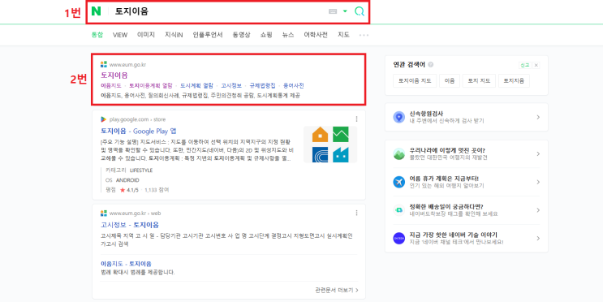Click the 신속항원검사 location pin icon

click(398, 117)
